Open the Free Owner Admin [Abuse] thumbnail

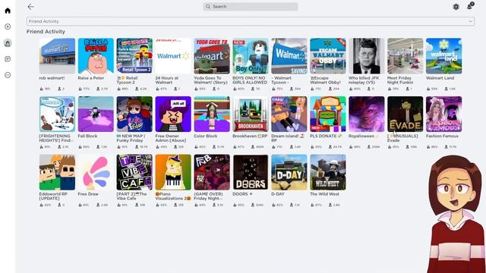(x=173, y=114)
